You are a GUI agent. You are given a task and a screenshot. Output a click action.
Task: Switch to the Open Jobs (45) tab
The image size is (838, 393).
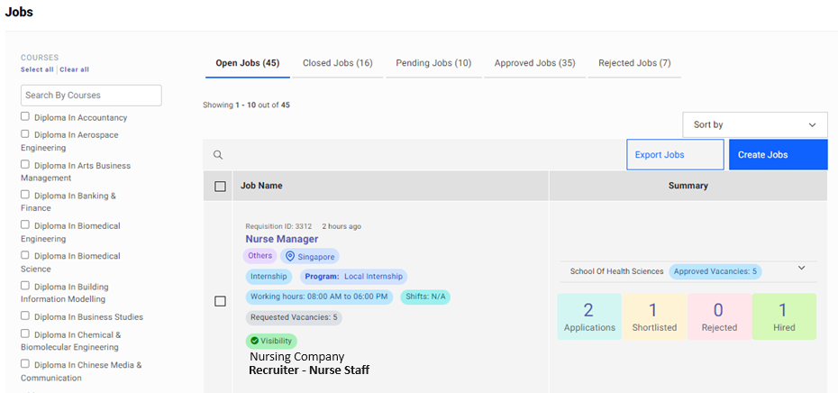tap(248, 63)
